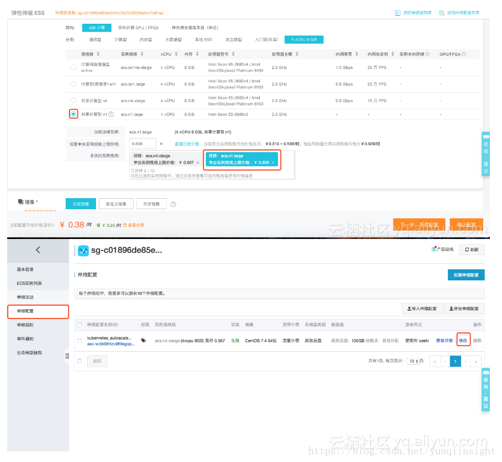Image resolution: width=502 pixels, height=462 pixels.
Task: Go to the next page
Action: (466, 362)
